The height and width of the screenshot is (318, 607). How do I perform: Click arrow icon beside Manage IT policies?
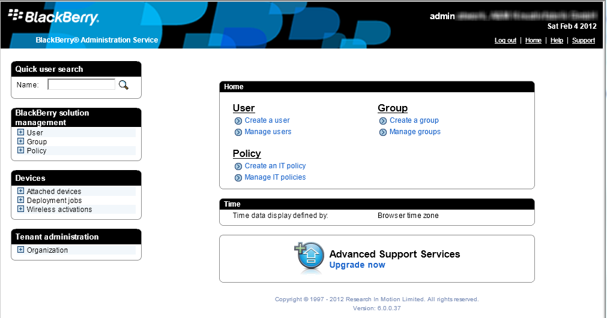pyautogui.click(x=238, y=178)
